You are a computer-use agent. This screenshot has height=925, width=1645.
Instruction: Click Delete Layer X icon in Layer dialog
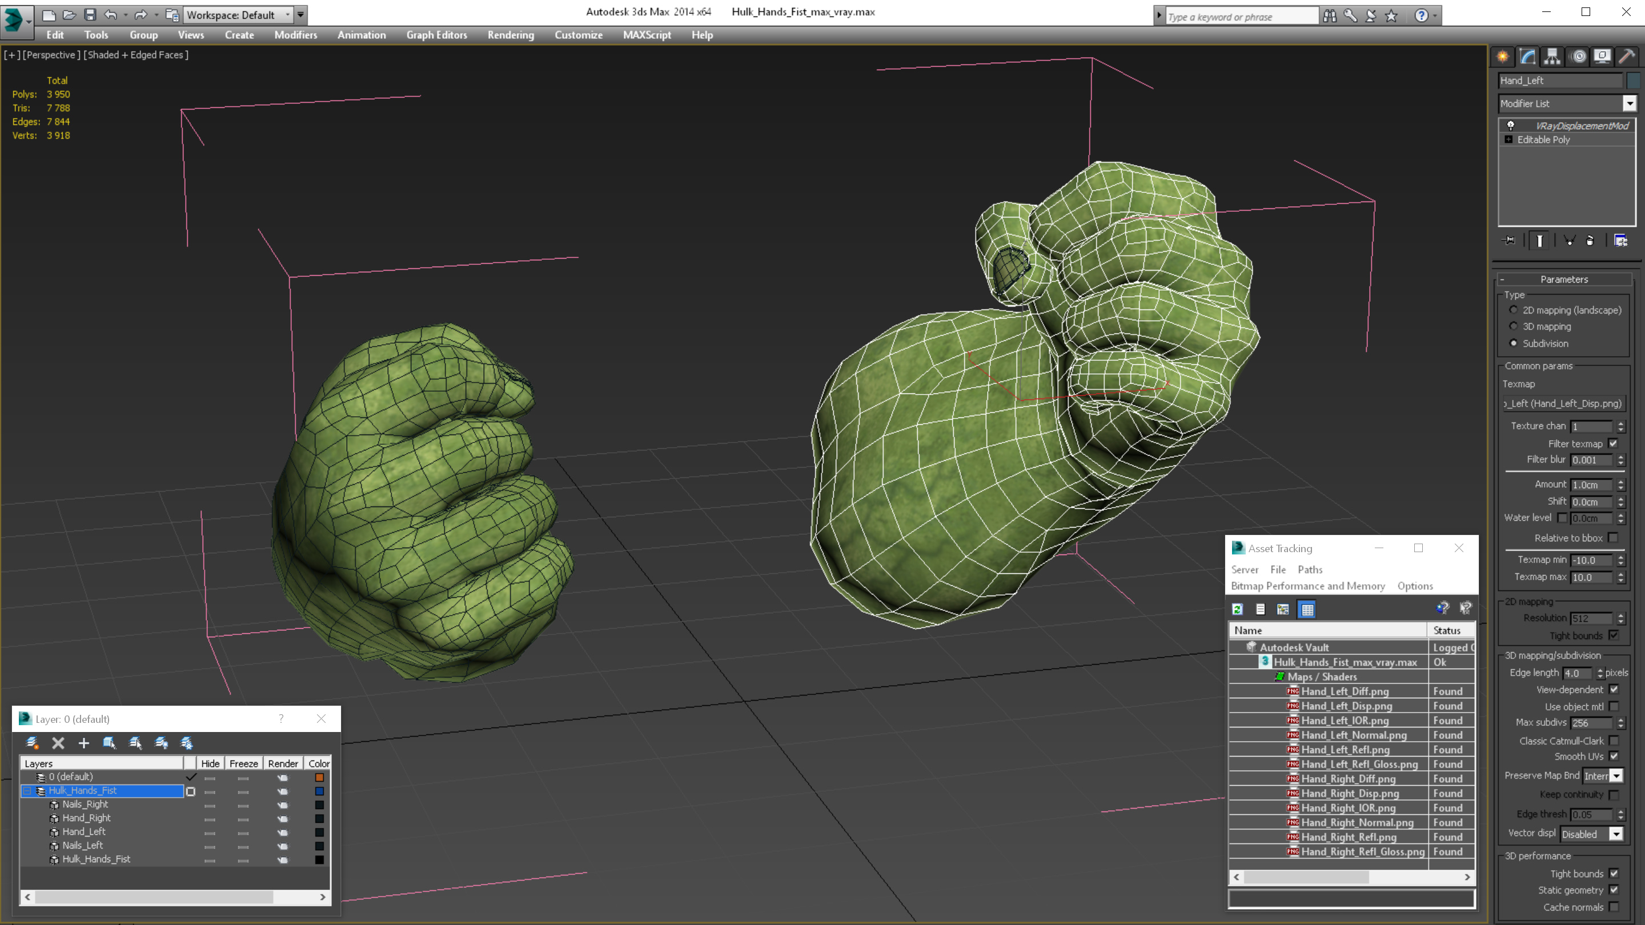(58, 743)
